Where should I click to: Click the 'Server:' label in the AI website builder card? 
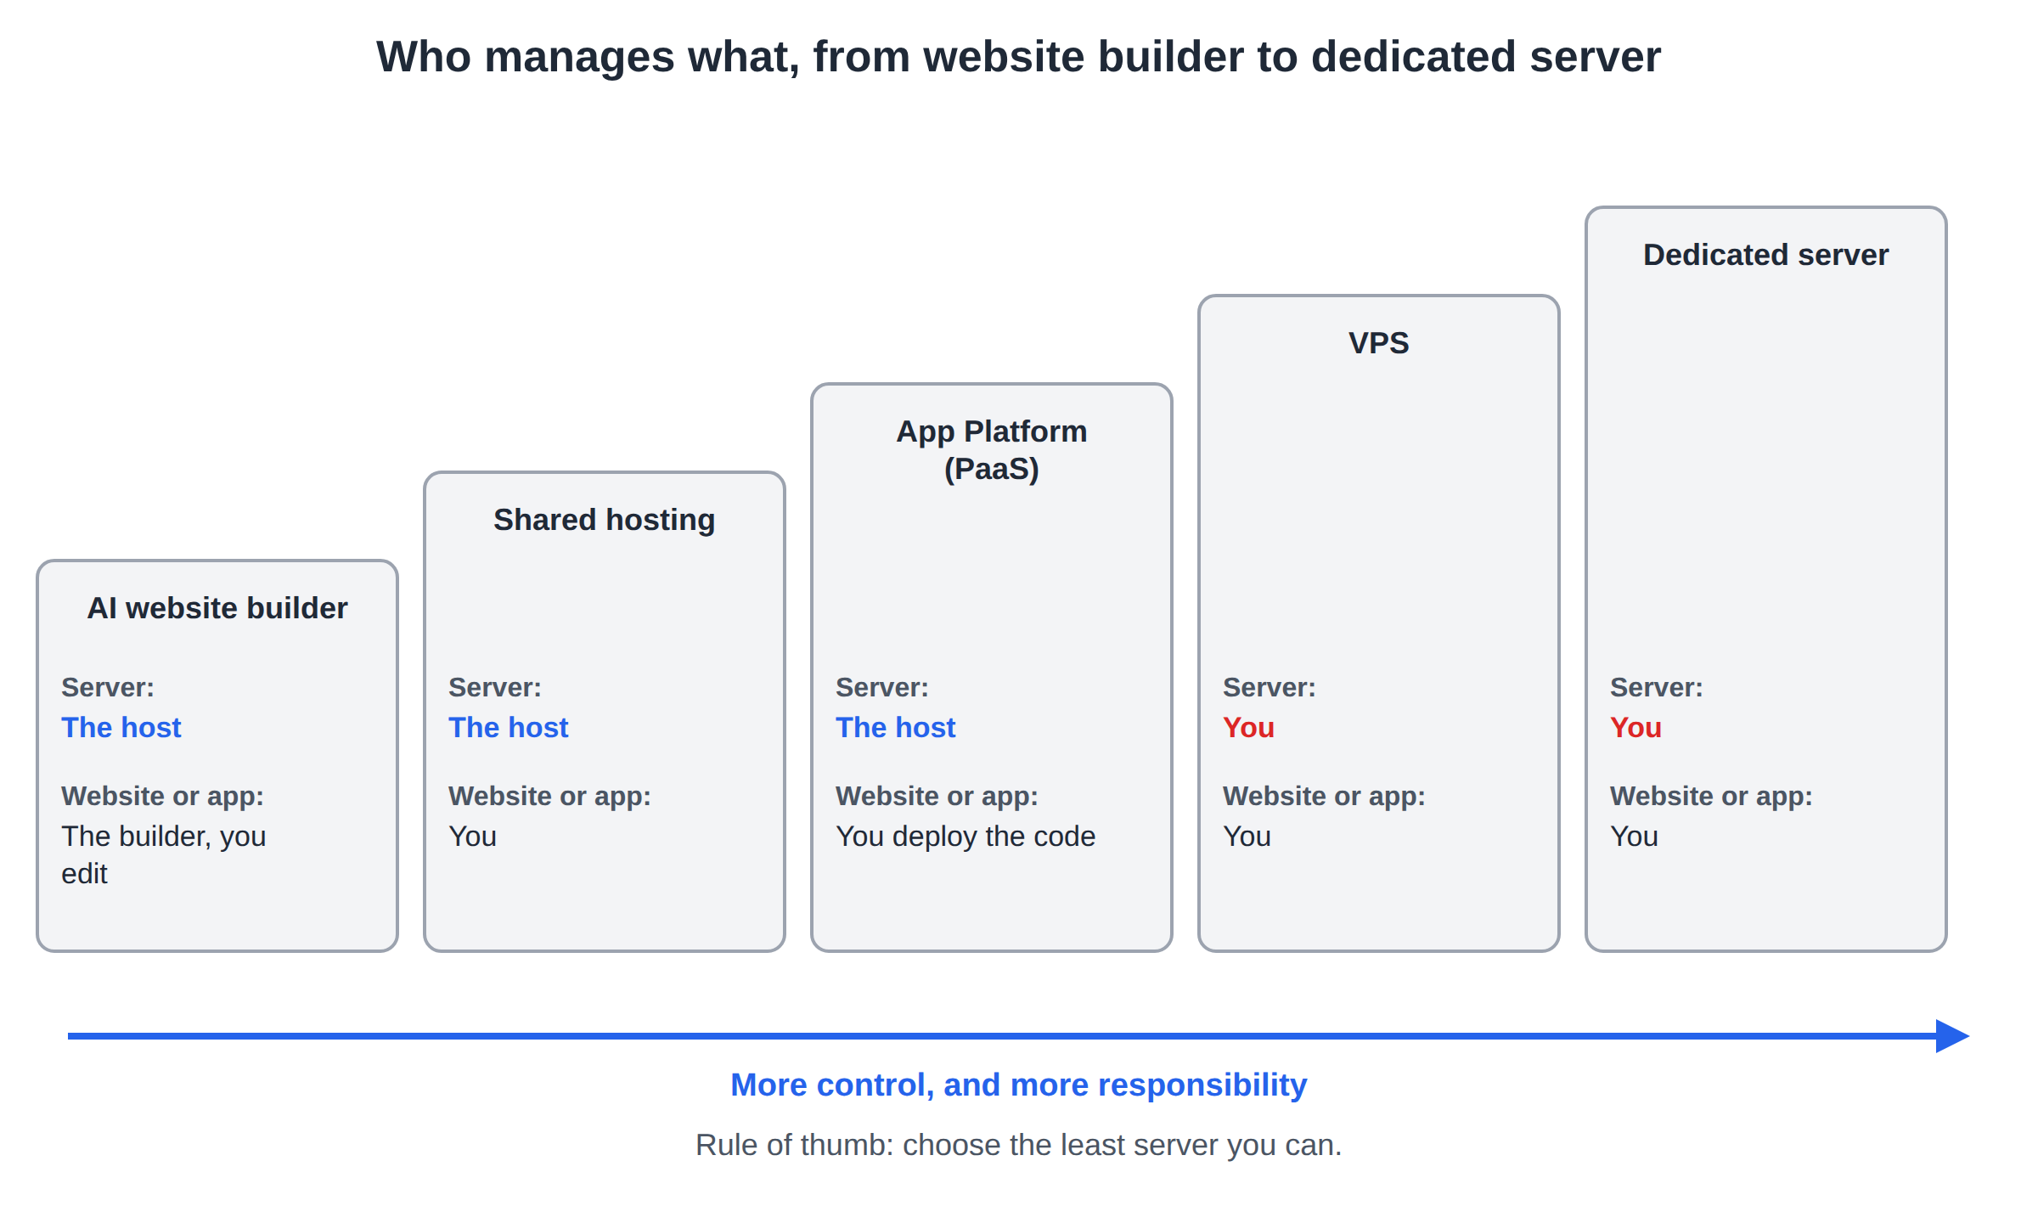coord(108,687)
